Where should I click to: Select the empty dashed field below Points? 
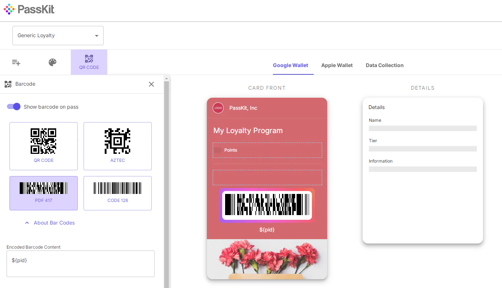(267, 178)
